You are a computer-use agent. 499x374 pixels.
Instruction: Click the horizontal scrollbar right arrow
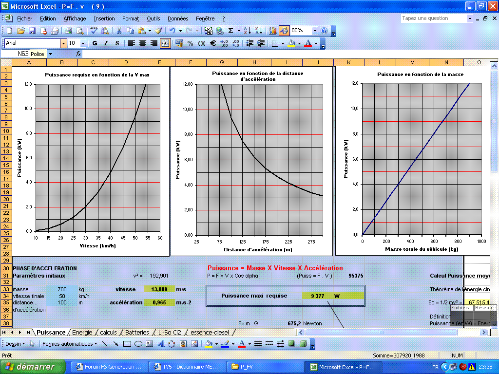(483, 332)
